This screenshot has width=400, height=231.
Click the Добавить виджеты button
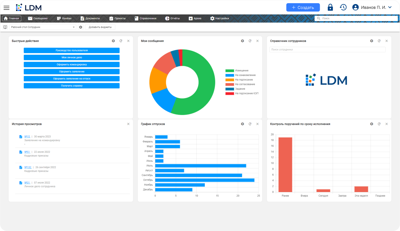pos(100,27)
